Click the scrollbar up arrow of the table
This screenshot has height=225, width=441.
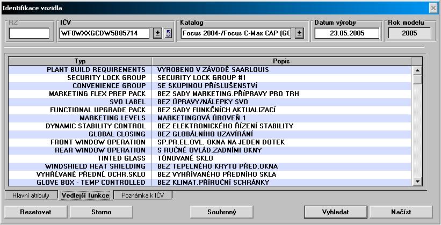pyautogui.click(x=417, y=70)
